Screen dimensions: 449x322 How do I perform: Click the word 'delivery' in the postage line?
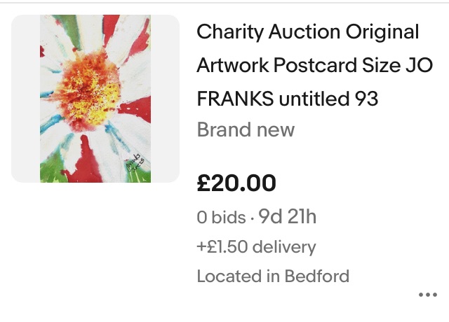(x=284, y=246)
